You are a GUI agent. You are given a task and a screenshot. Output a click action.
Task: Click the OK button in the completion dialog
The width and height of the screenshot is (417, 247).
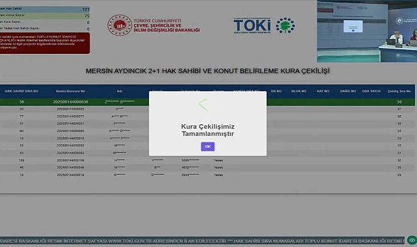[x=208, y=146]
